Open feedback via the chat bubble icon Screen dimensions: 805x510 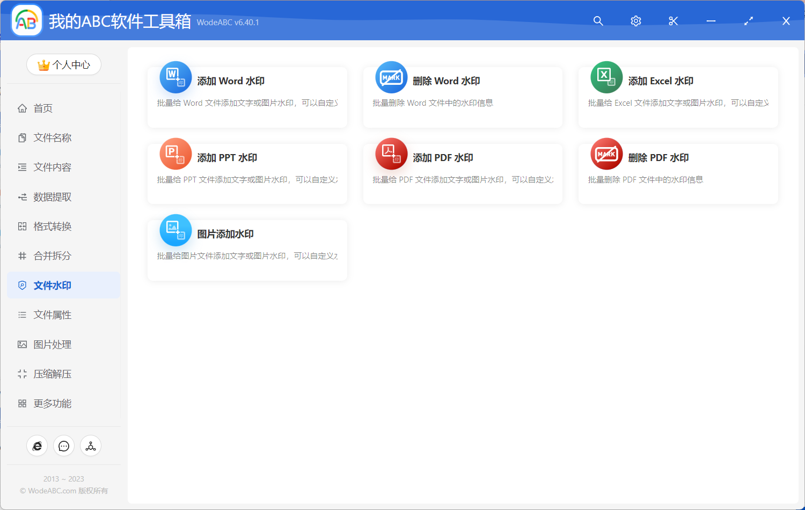pos(64,446)
